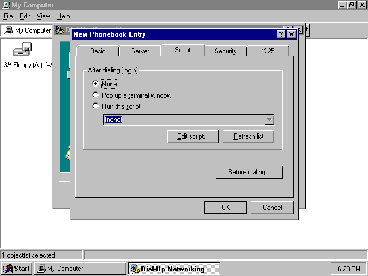The image size is (368, 276).
Task: Click the Dial-Up Networking window title icon
Action: [x=60, y=30]
